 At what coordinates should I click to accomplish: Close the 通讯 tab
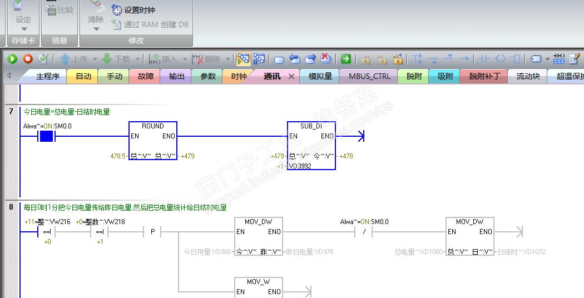(x=291, y=76)
